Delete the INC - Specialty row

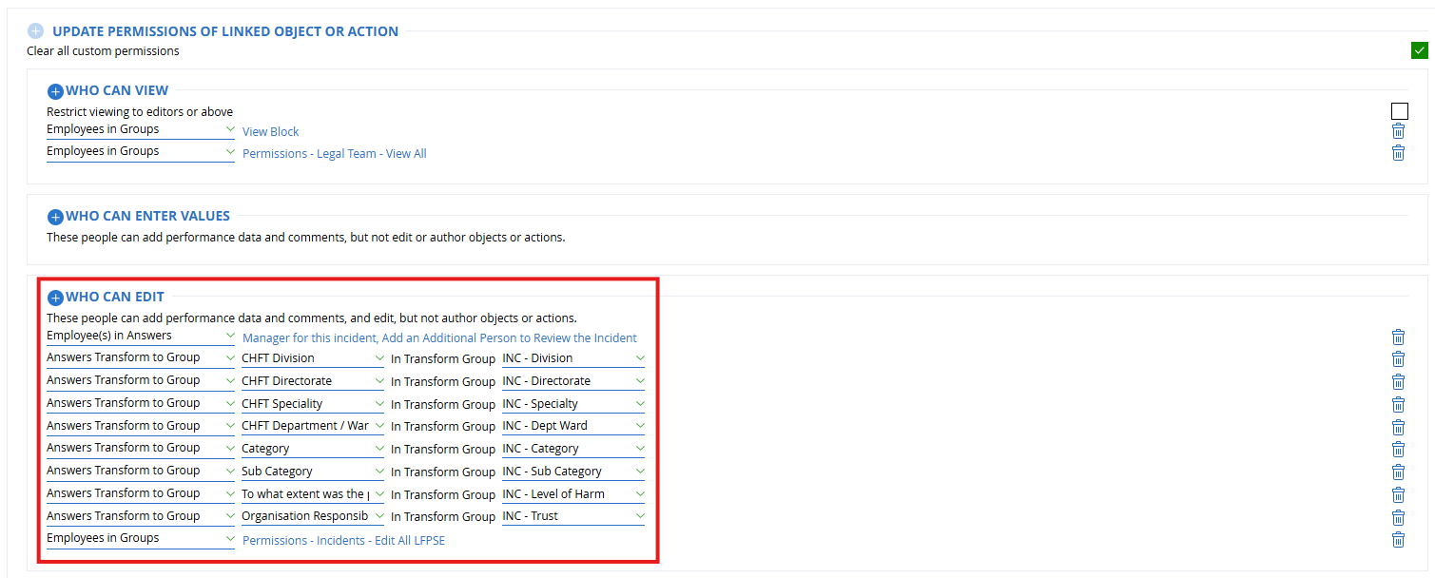[1398, 405]
